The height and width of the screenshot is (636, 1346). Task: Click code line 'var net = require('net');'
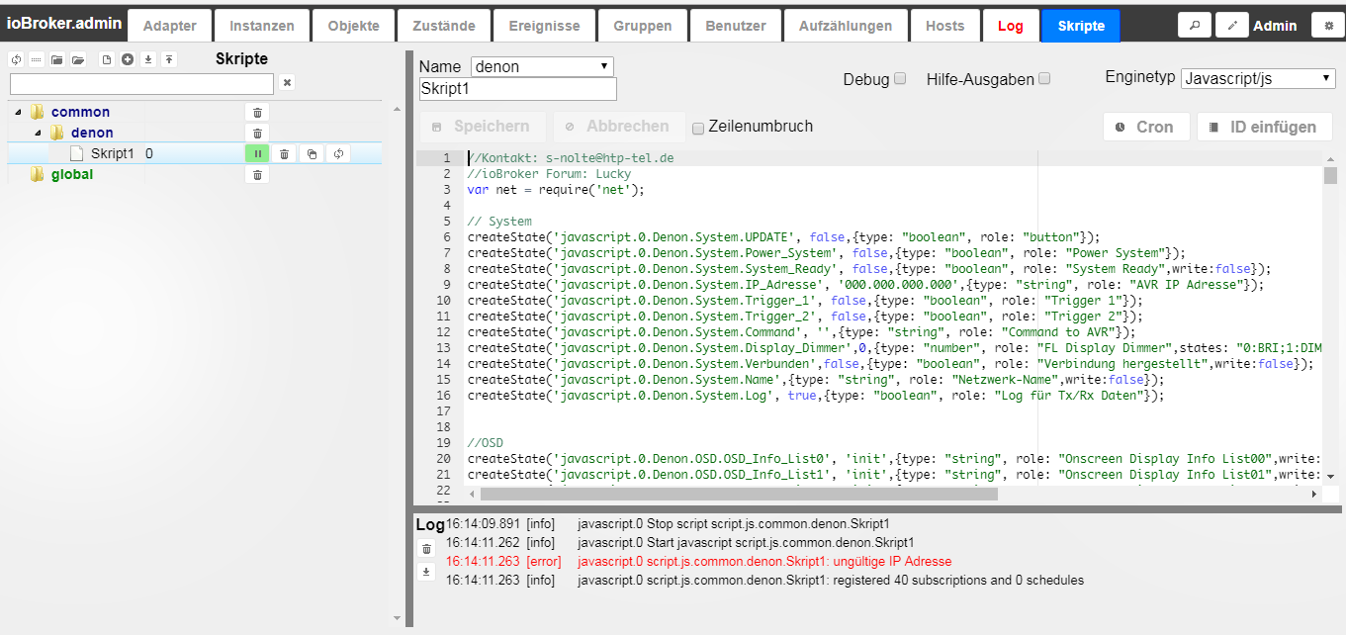point(556,190)
